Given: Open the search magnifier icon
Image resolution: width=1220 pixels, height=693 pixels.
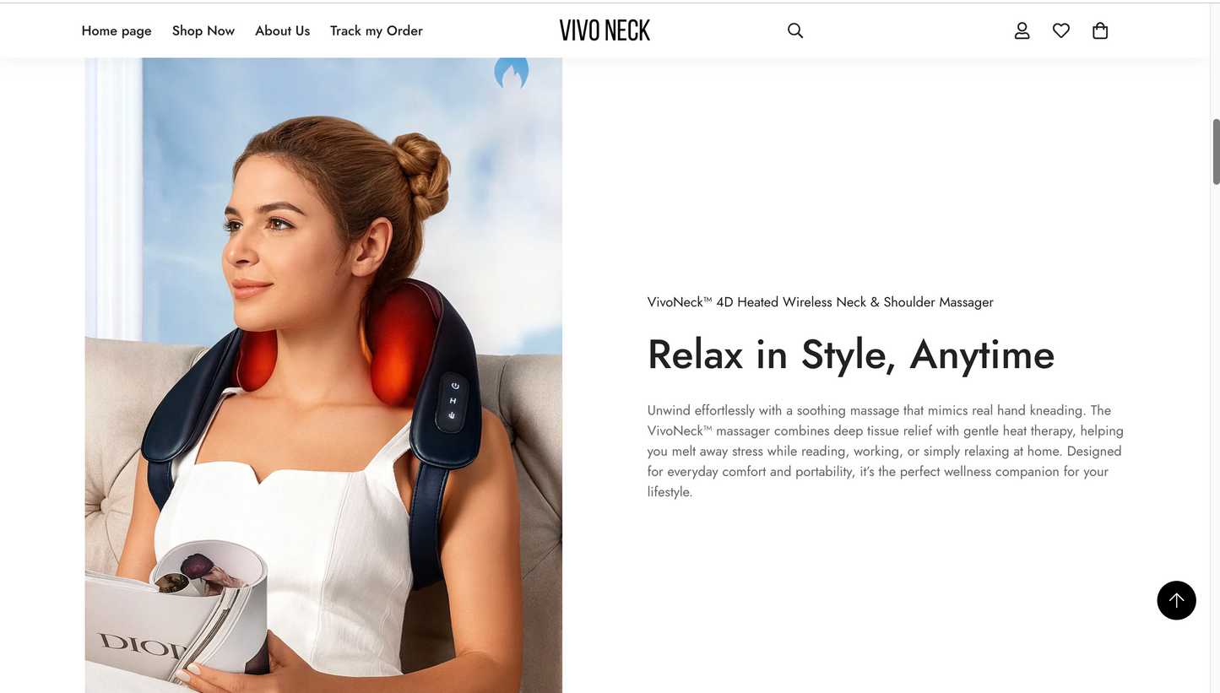Looking at the screenshot, I should tap(794, 30).
